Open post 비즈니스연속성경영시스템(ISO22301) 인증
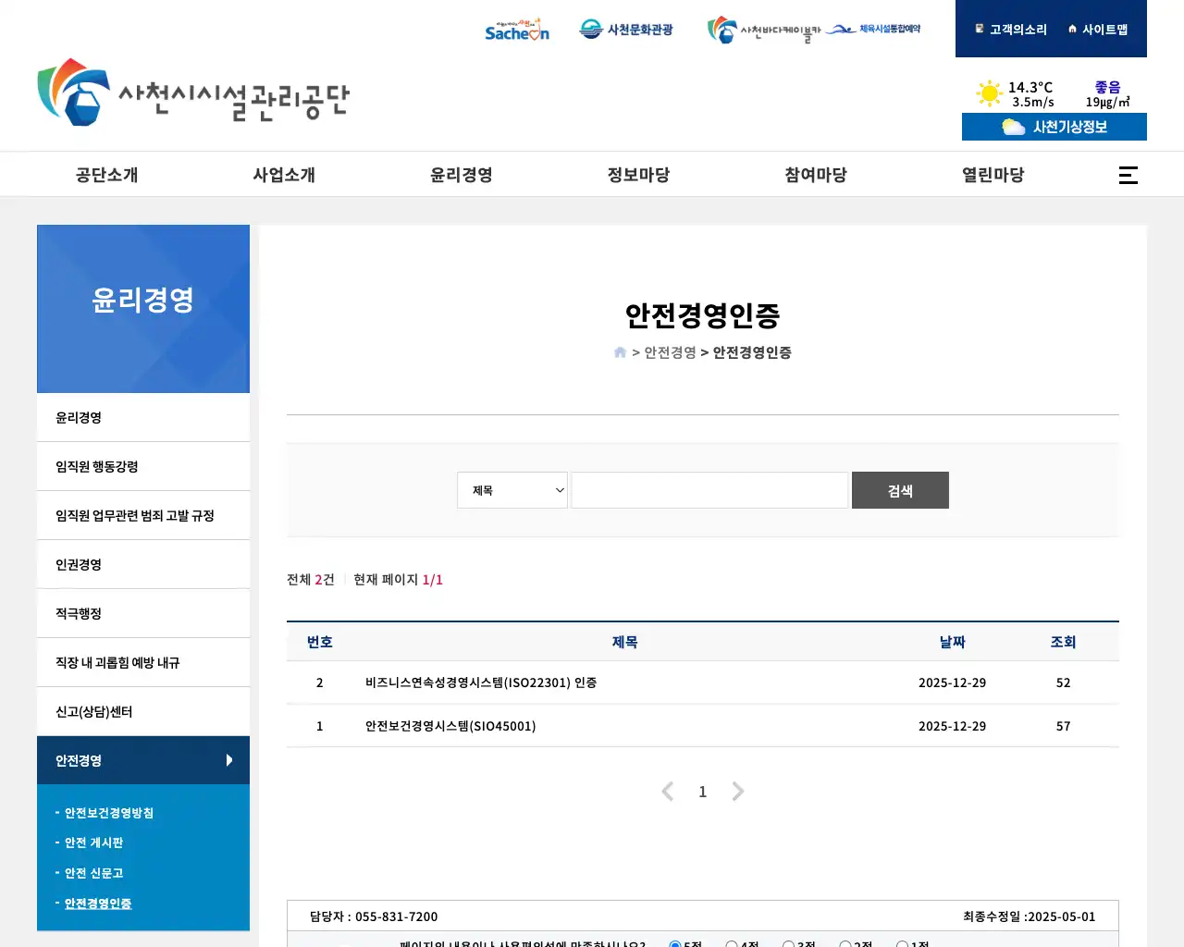Image resolution: width=1184 pixels, height=947 pixels. (481, 683)
